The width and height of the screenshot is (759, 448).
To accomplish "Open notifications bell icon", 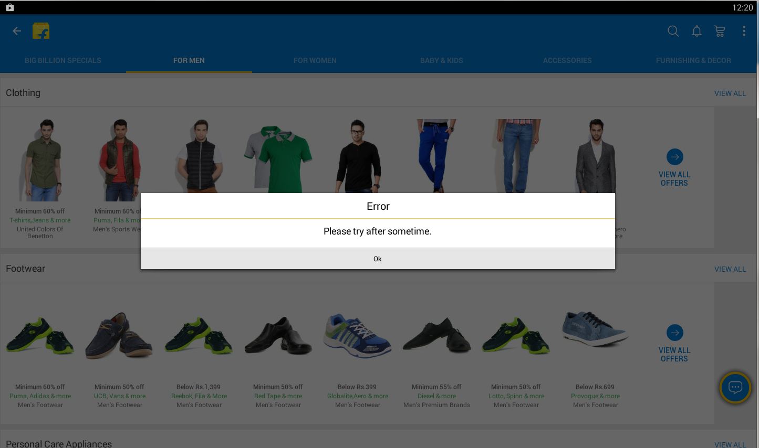I will pyautogui.click(x=696, y=31).
